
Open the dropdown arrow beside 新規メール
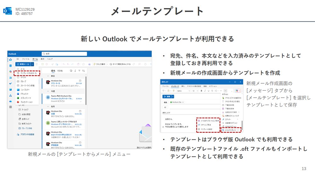coord(32,64)
